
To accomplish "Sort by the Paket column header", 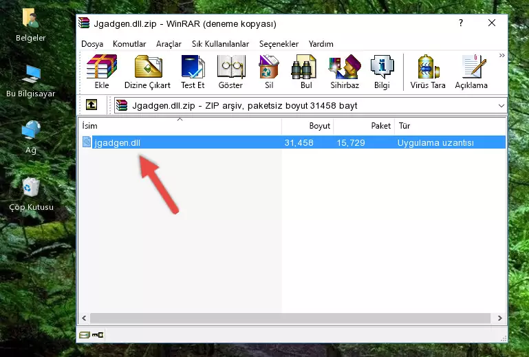I will pos(364,126).
